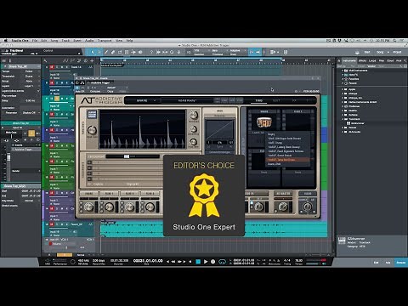Unmute the first track in the track list

point(52,67)
